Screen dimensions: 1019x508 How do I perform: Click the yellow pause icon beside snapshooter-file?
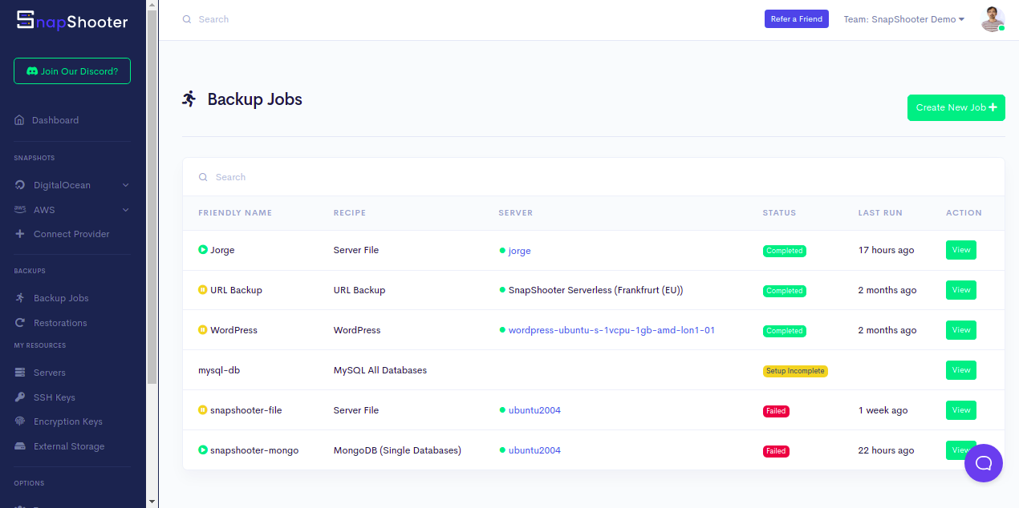[x=203, y=410]
